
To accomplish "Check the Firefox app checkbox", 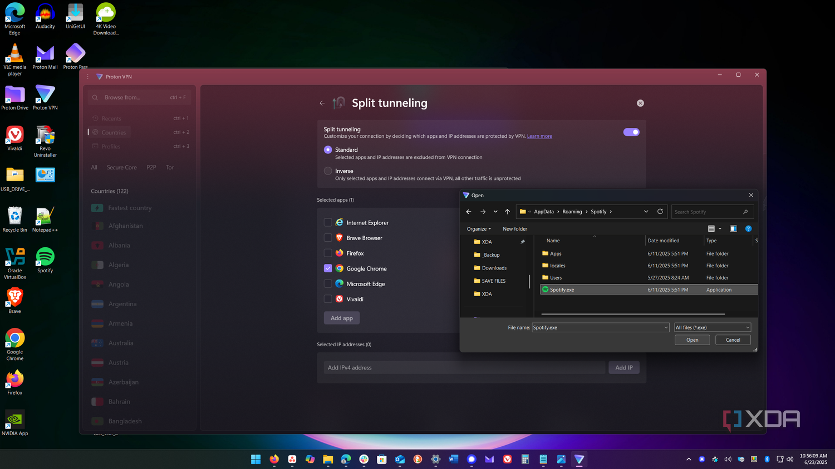I will click(328, 253).
